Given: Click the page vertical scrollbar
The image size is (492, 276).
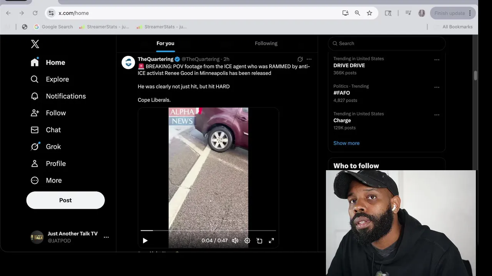Looking at the screenshot, I should (x=475, y=76).
